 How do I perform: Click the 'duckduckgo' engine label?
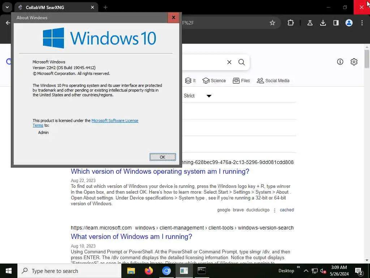258,210
